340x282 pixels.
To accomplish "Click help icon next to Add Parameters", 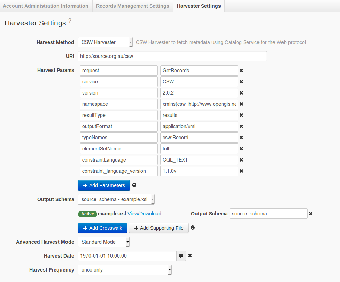I will point(134,185).
